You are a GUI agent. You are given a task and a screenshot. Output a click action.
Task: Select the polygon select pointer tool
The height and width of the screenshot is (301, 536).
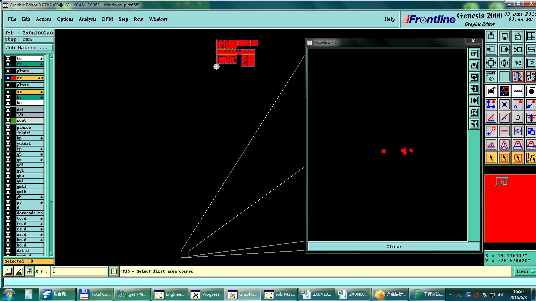(518, 158)
